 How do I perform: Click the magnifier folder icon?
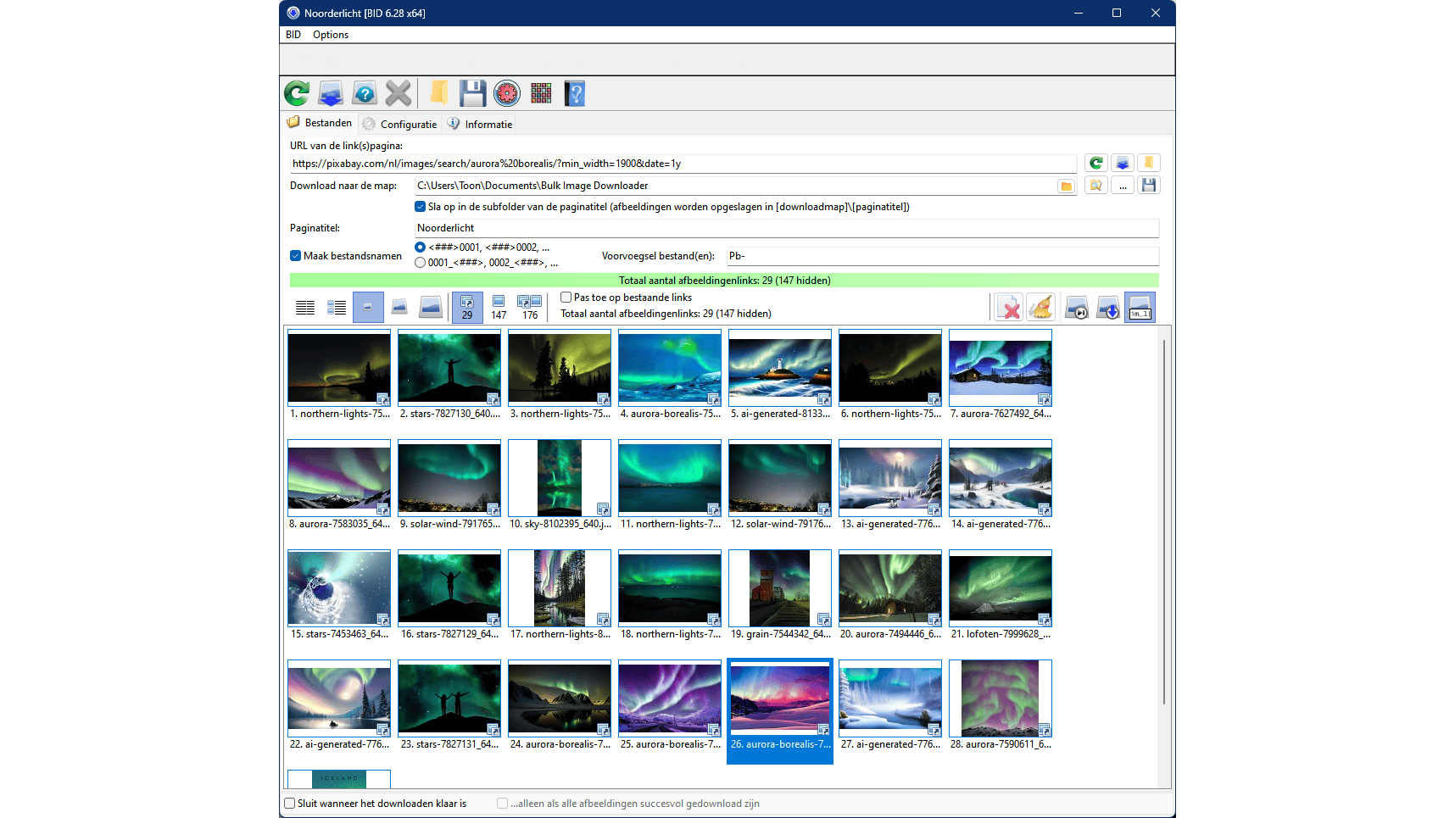pos(1096,186)
